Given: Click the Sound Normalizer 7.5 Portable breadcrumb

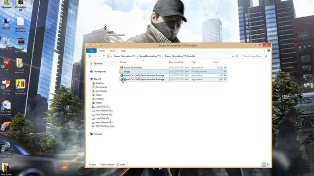Looking at the screenshot, I should click(x=180, y=56).
